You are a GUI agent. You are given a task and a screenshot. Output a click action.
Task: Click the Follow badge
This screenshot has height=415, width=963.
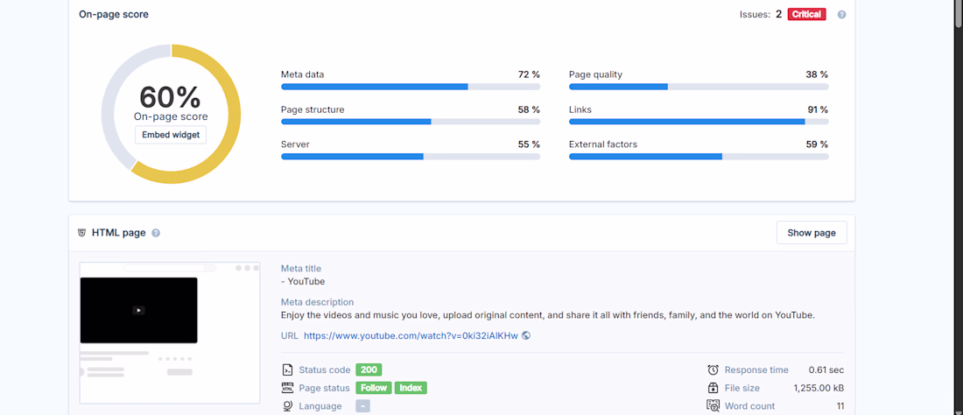374,388
